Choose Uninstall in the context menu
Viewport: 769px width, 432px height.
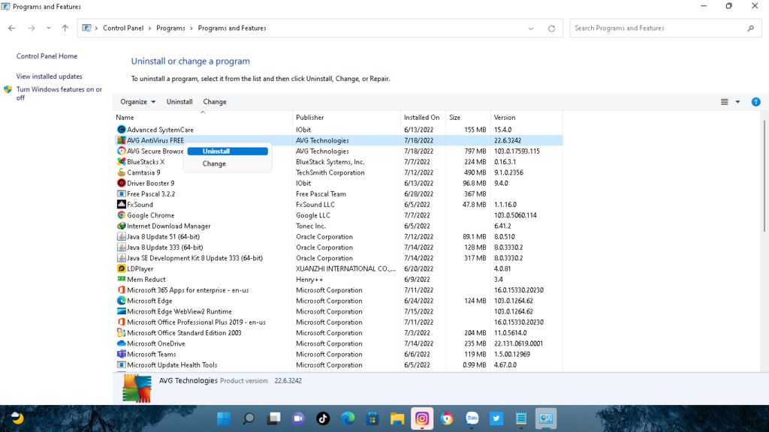click(228, 151)
